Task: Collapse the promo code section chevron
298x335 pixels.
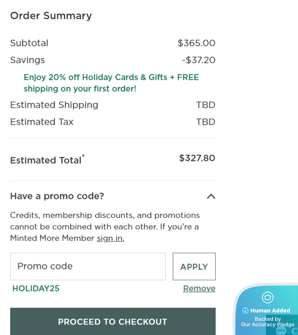Action: [x=211, y=196]
